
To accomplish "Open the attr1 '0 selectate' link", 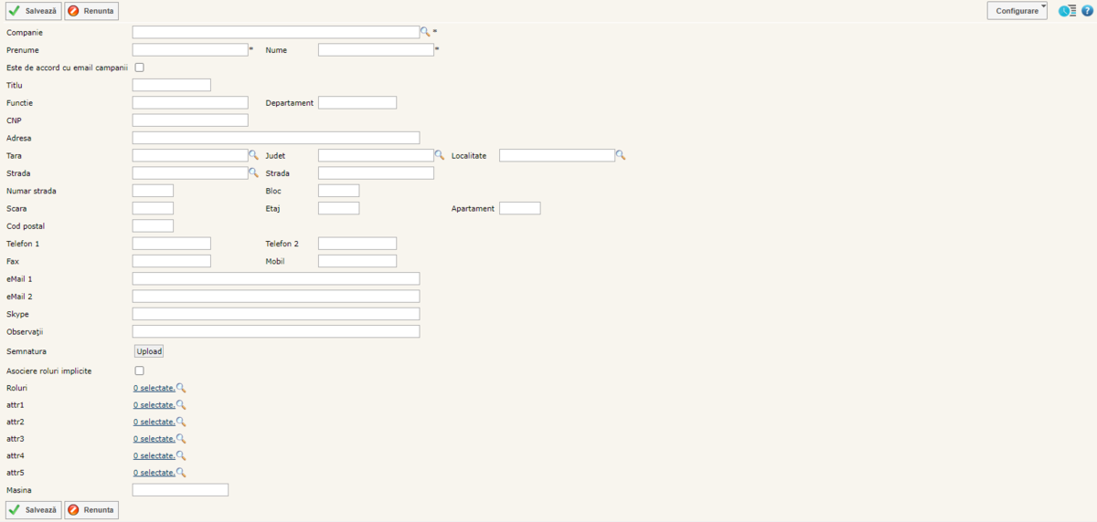I will (154, 404).
